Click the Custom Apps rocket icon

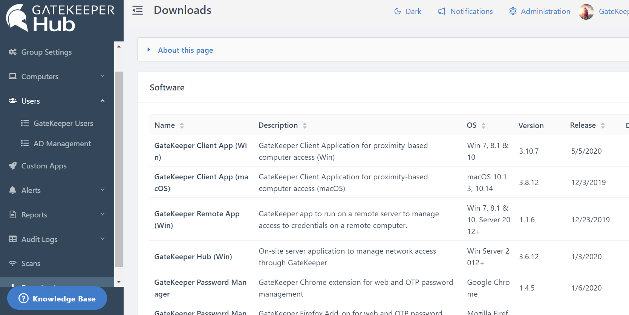point(12,166)
